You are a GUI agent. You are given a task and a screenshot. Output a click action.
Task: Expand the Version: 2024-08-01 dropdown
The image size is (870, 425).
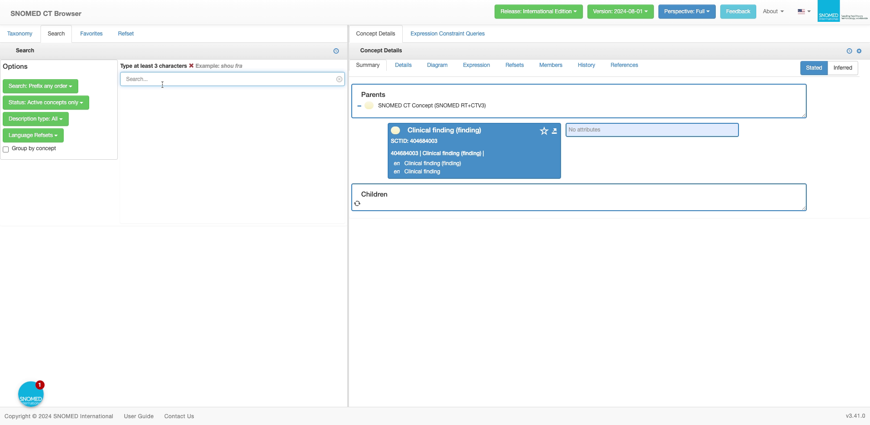[x=620, y=11]
